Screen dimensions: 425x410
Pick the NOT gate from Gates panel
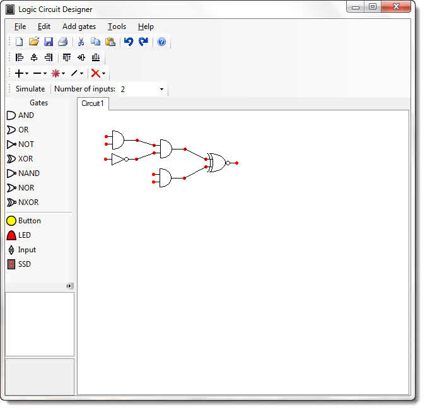coord(20,144)
